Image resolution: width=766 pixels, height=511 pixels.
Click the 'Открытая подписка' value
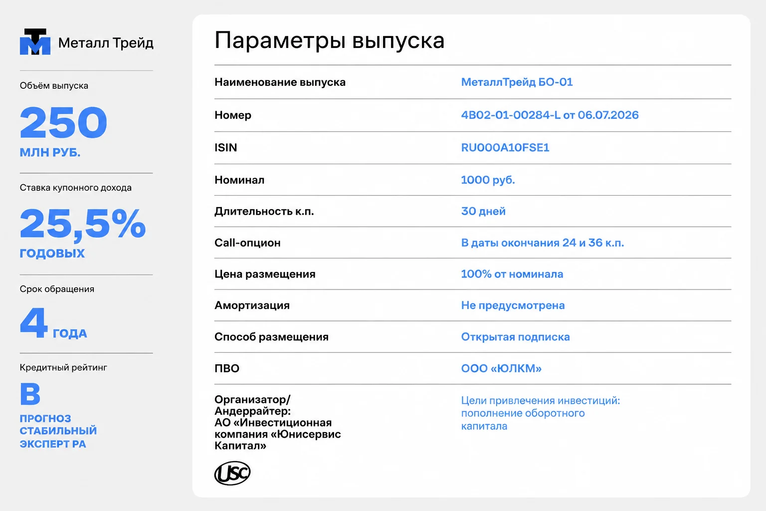click(x=515, y=337)
